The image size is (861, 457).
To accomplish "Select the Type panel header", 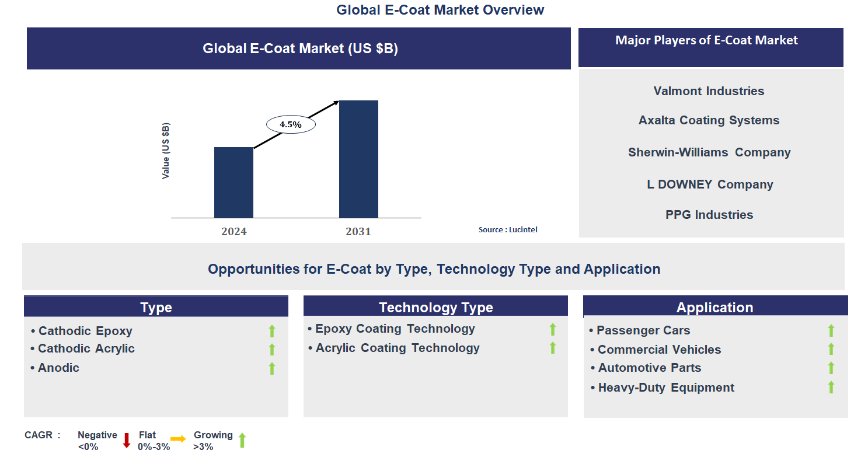I will coord(155,307).
